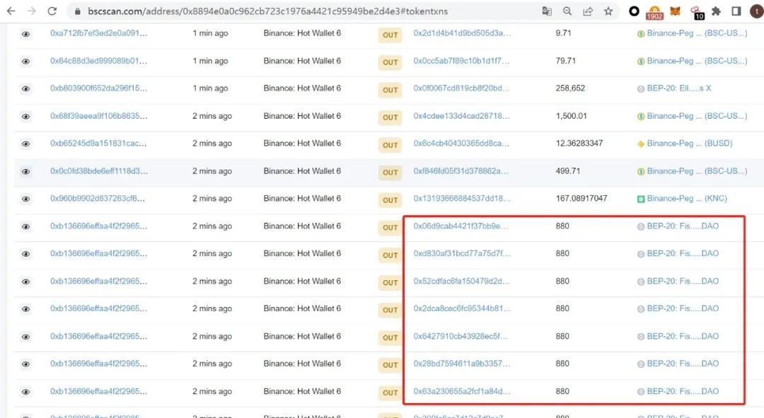Preview transaction 0xb803900f652da296f15 with eye icon
Image resolution: width=764 pixels, height=418 pixels.
pyautogui.click(x=26, y=88)
